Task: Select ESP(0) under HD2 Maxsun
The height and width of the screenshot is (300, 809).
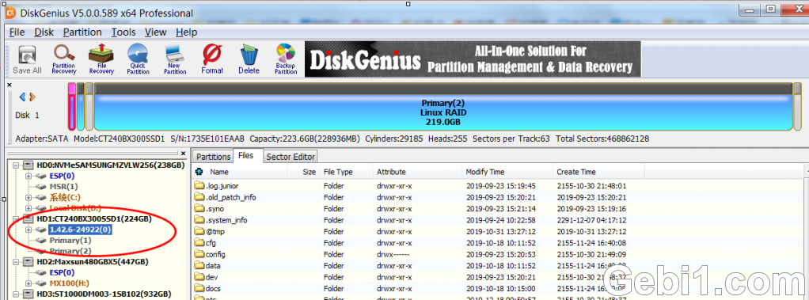Action: 62,272
